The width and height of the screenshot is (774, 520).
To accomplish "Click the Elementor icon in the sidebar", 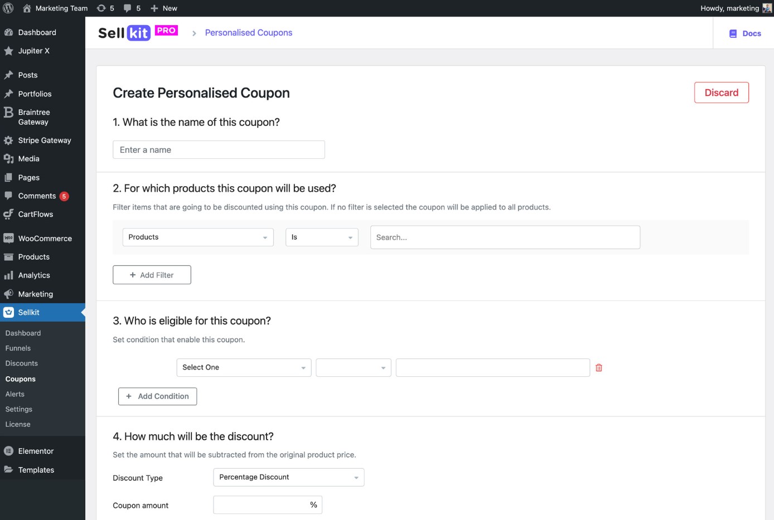I will click(x=8, y=451).
